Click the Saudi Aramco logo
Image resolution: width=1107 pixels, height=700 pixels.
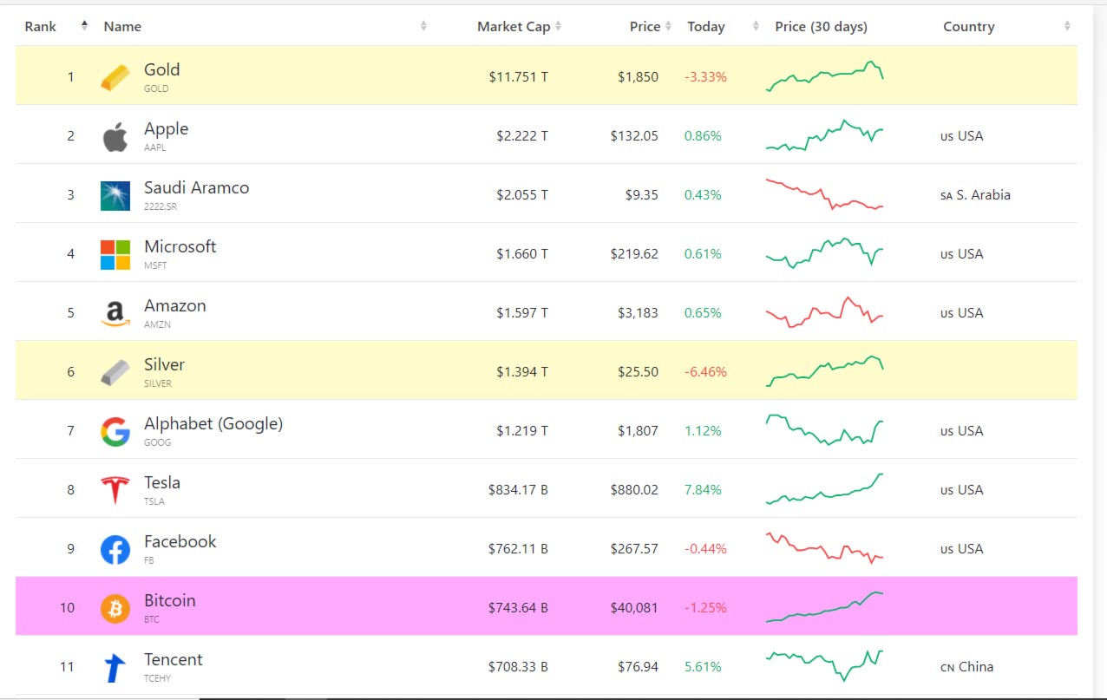[x=115, y=196]
